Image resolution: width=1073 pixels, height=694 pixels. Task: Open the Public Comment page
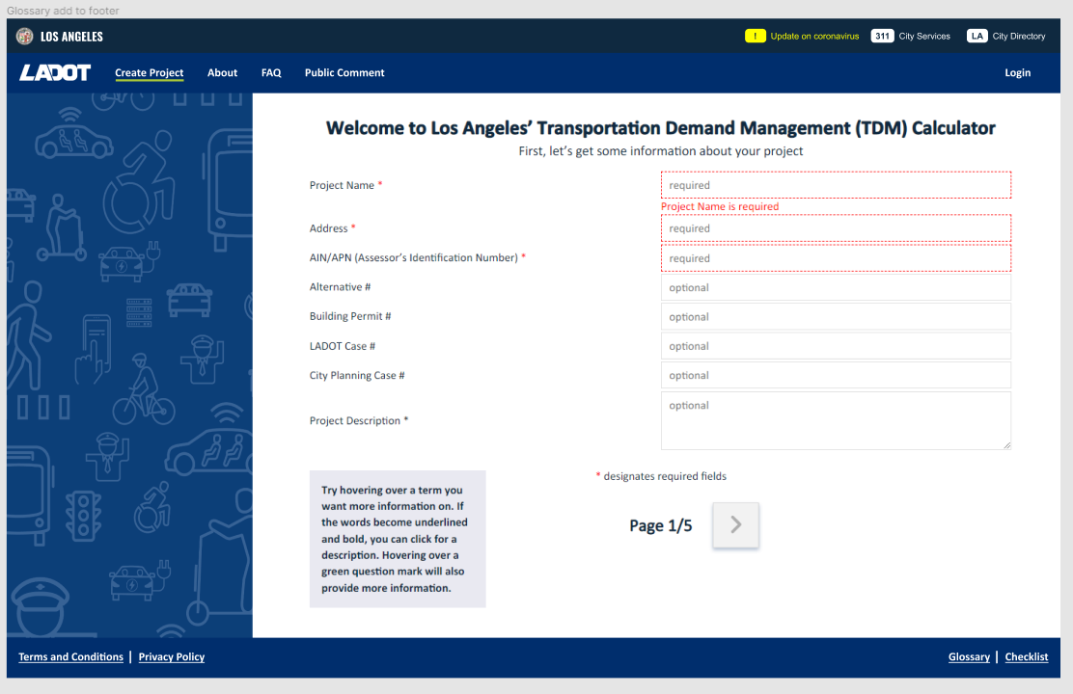[x=344, y=72]
